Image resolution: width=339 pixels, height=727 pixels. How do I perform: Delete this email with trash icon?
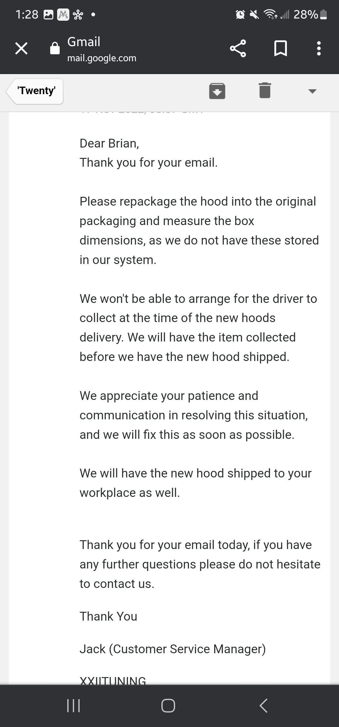[x=265, y=90]
